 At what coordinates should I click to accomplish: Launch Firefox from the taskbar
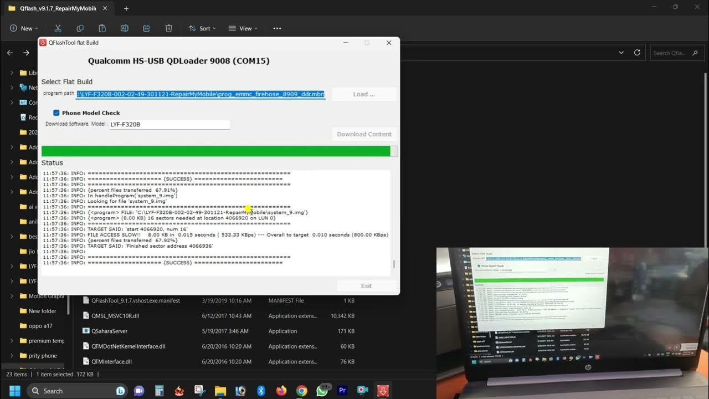pos(281,391)
